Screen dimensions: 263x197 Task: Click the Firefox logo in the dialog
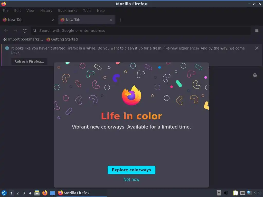point(131,95)
